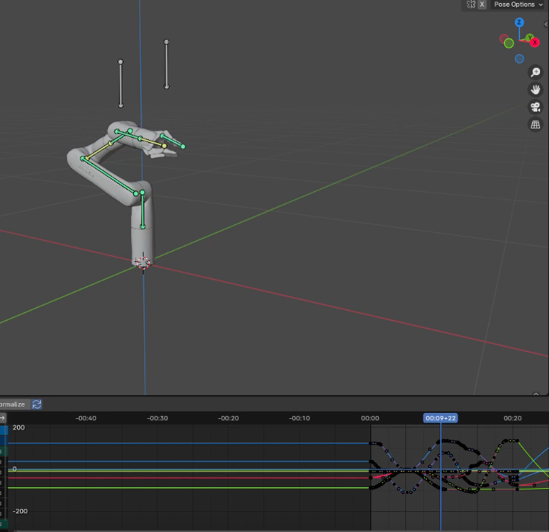Select the tall standalone bone on the right
The image size is (549, 532).
pyautogui.click(x=166, y=64)
